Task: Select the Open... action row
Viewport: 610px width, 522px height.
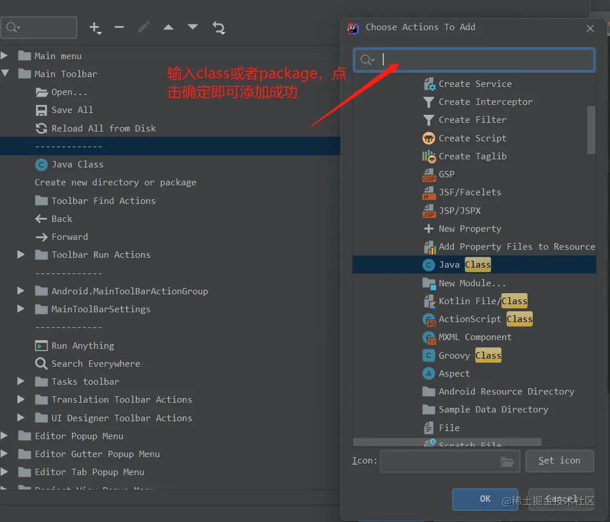Action: pos(61,92)
